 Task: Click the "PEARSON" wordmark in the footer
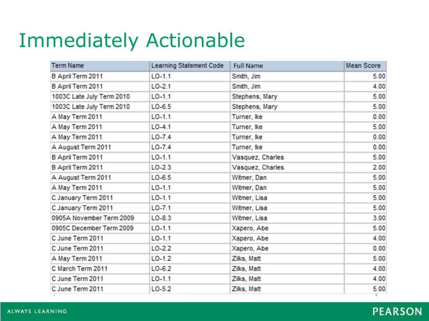pos(397,311)
